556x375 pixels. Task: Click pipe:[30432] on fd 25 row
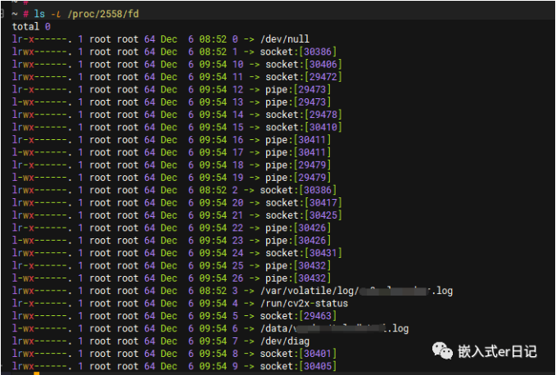pos(298,265)
